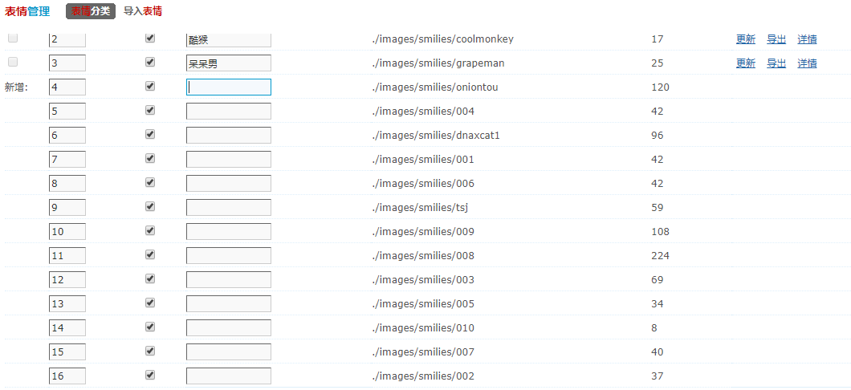Click the empty name field for smilies/007
This screenshot has width=851, height=390.
229,351
